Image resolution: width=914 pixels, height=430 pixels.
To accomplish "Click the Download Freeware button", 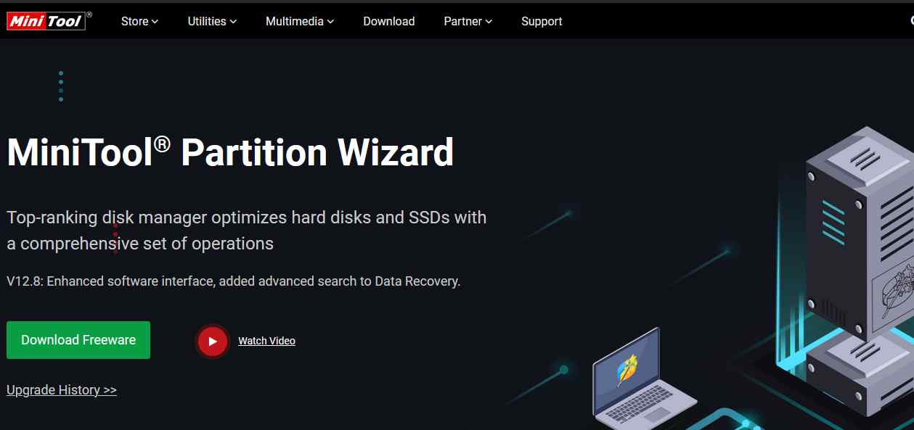I will click(78, 340).
